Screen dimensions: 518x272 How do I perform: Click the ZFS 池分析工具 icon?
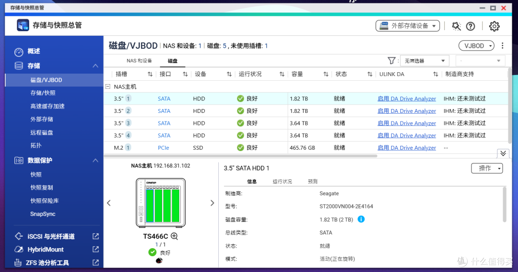pos(18,262)
